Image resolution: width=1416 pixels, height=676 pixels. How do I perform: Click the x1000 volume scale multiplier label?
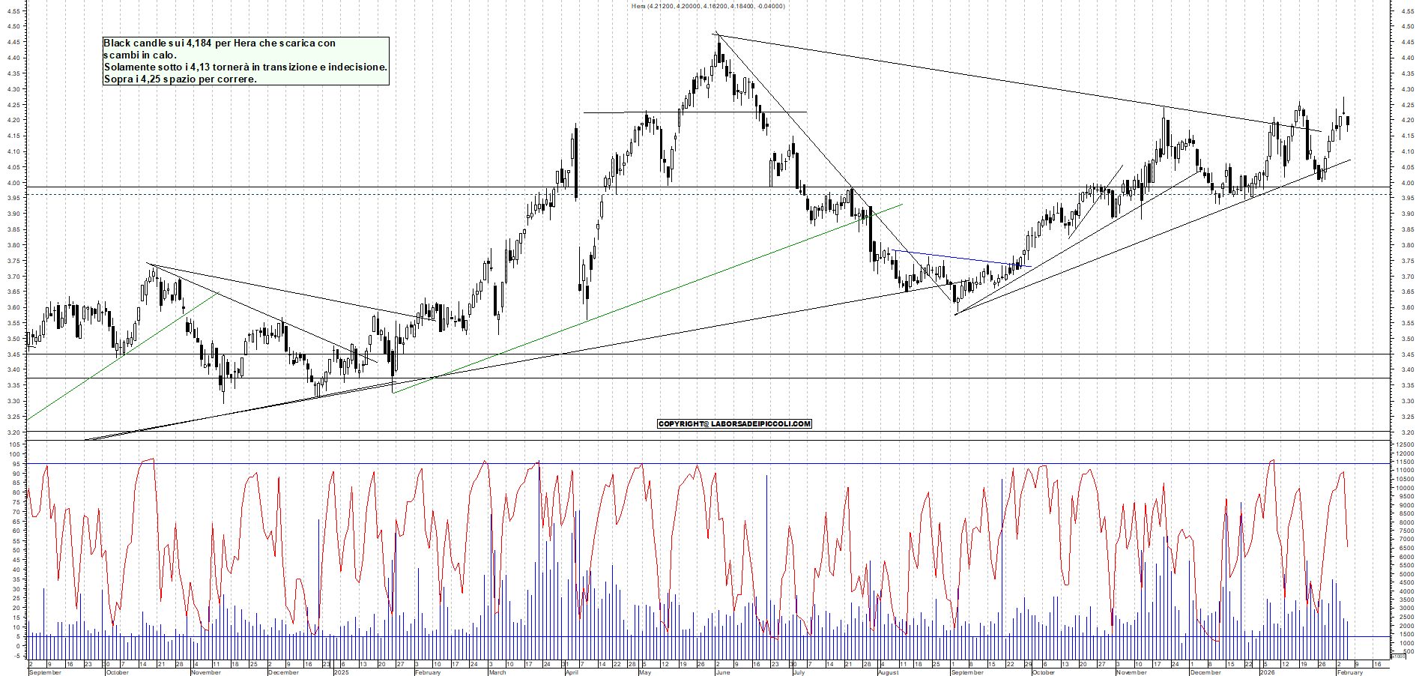(1398, 656)
